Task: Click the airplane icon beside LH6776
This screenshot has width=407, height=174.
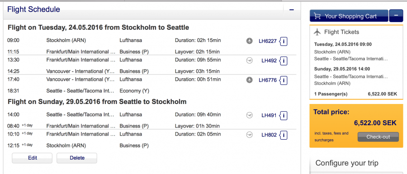Action: 250,80
